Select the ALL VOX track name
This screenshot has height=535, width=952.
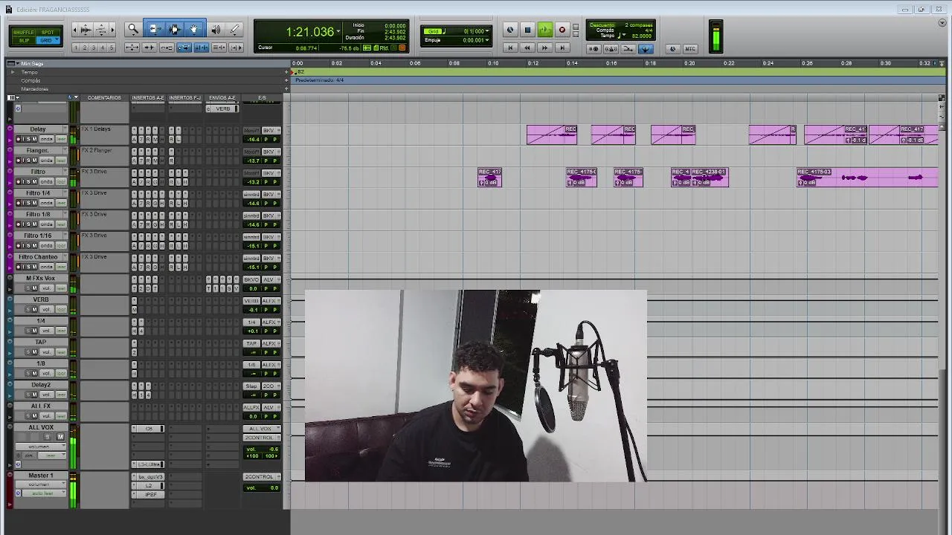pos(41,428)
